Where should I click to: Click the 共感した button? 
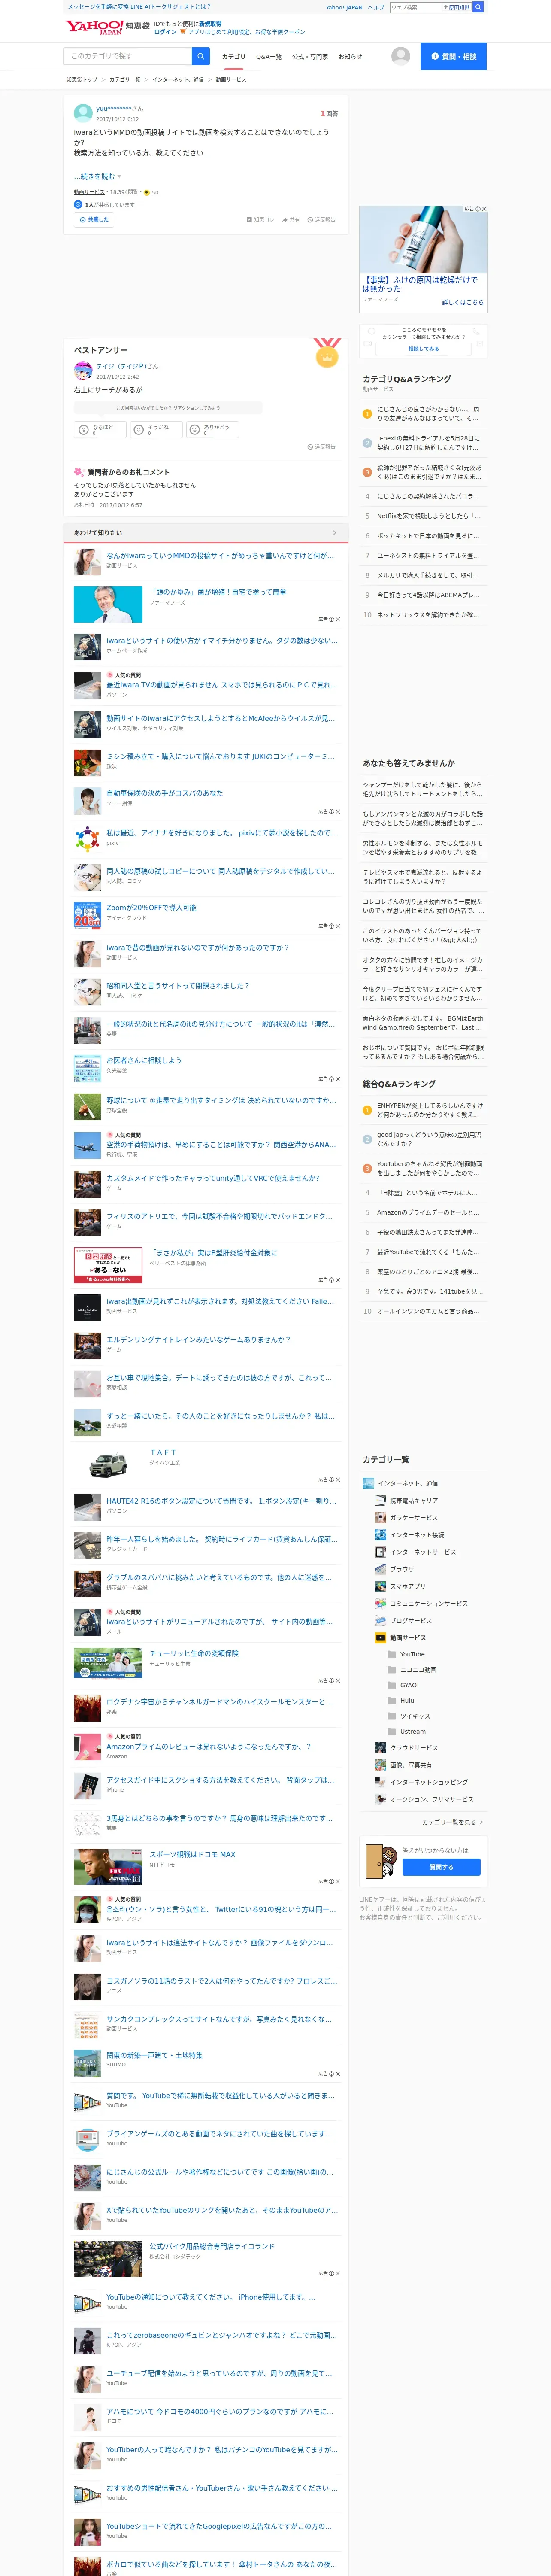coord(93,219)
